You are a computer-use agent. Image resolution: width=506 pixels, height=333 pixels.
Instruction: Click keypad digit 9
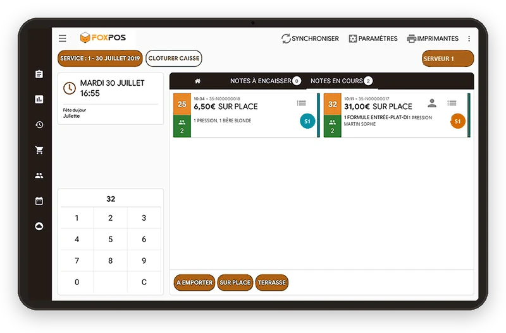144,260
